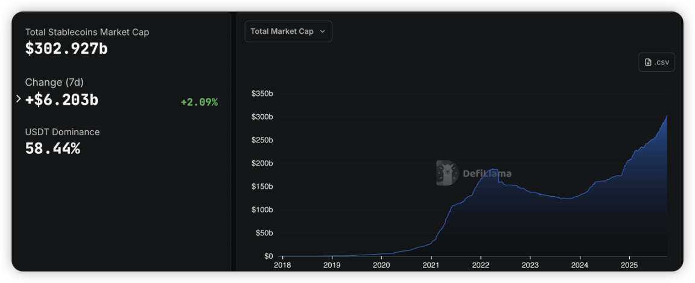The image size is (695, 283).
Task: Click the DefiLlama llama logo watermark
Action: coord(446,173)
